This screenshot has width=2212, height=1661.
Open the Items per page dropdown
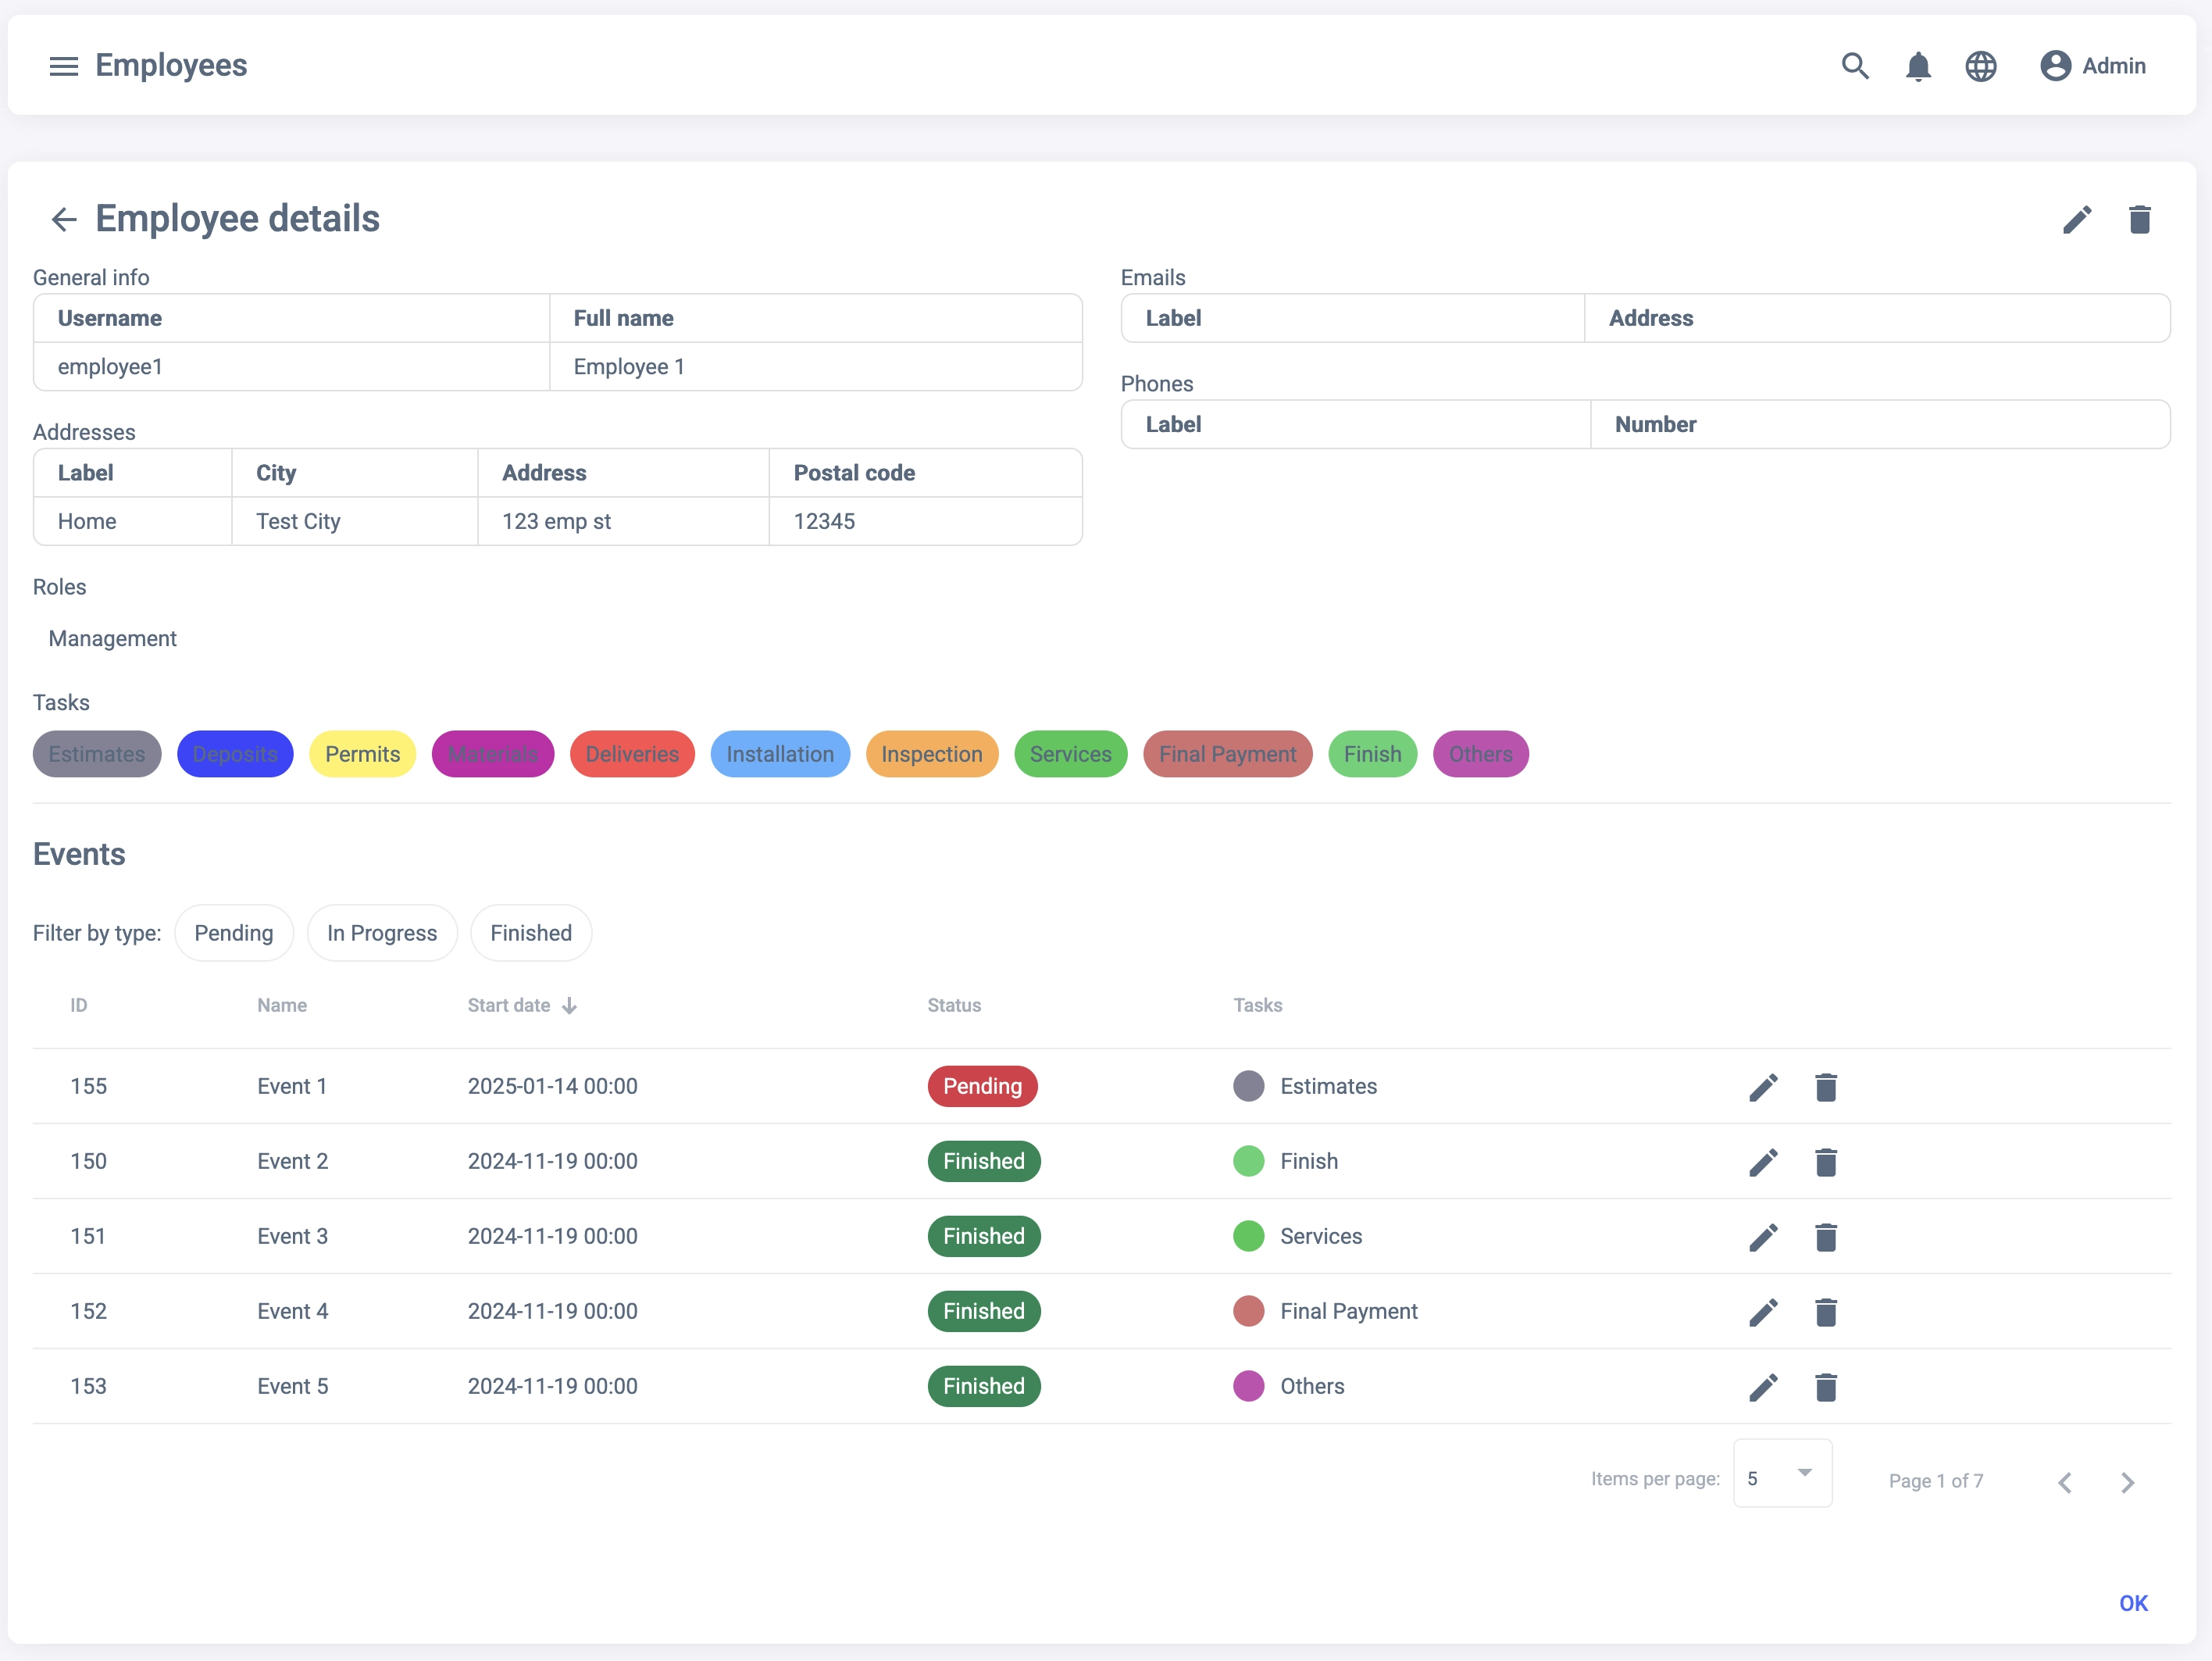[1781, 1474]
